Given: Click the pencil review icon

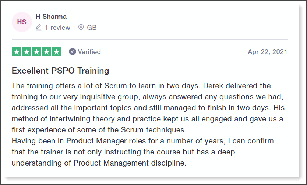Looking at the screenshot, I should [x=39, y=27].
